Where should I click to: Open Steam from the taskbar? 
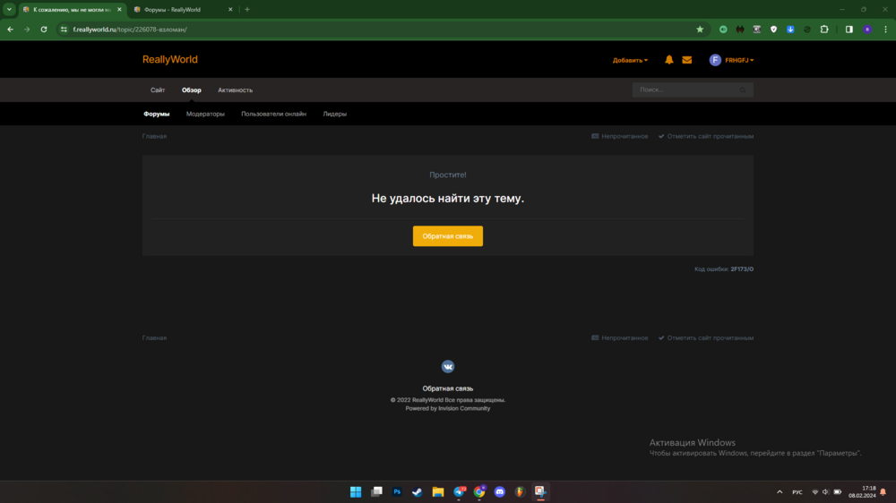click(418, 491)
